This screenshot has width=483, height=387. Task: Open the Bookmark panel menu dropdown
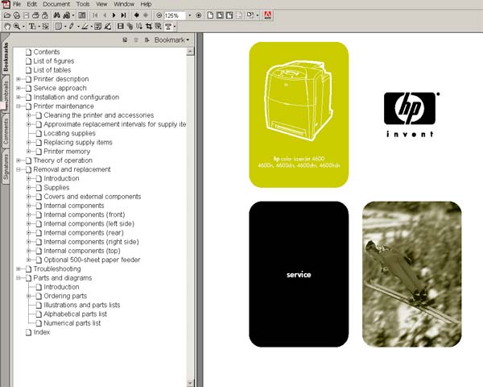click(172, 40)
